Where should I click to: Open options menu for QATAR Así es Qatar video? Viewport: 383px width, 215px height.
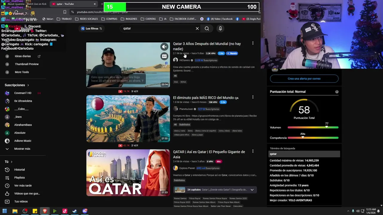(x=253, y=151)
